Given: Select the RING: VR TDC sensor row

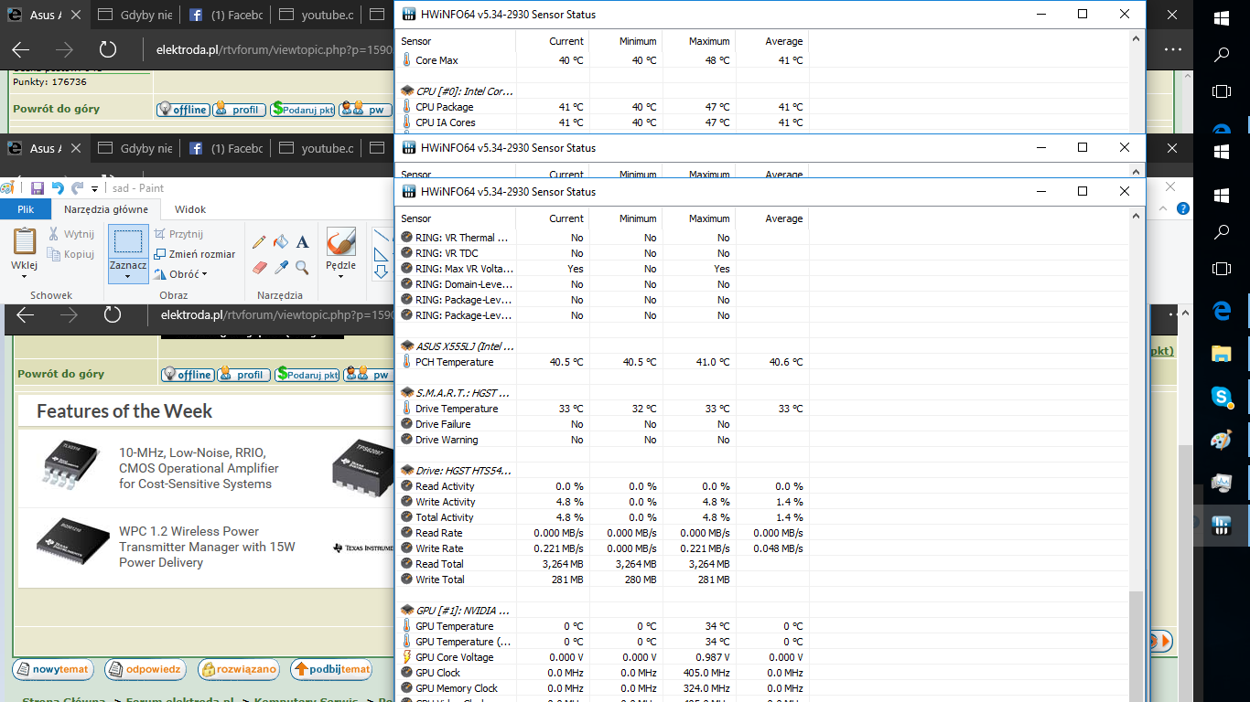Looking at the screenshot, I should [604, 253].
